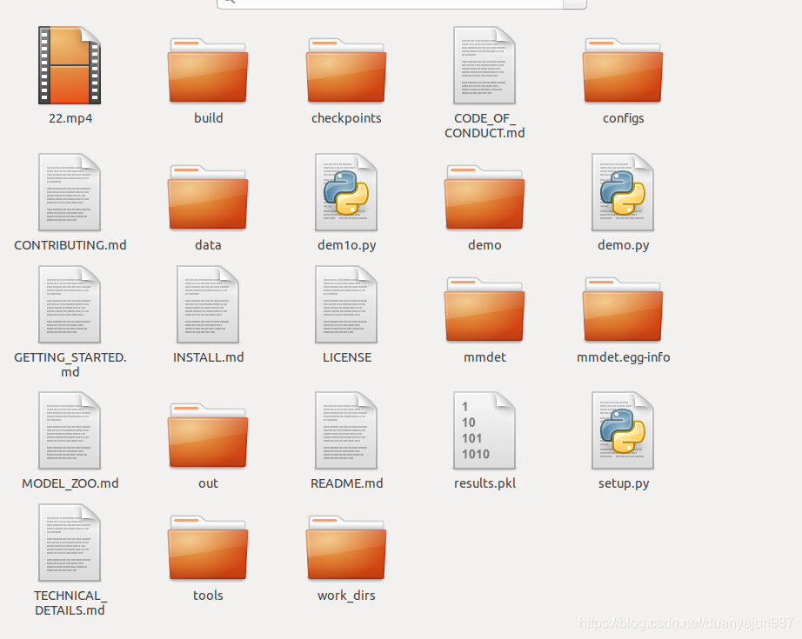
Task: Click the "CONTRIBUTING.md" file name label
Action: (70, 245)
